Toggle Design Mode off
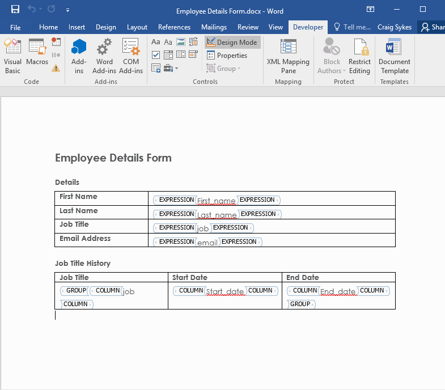This screenshot has width=445, height=390. (x=232, y=43)
